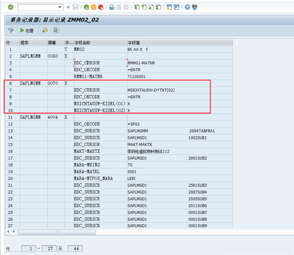
Task: Select field name cell MM02
Action: click(x=101, y=50)
